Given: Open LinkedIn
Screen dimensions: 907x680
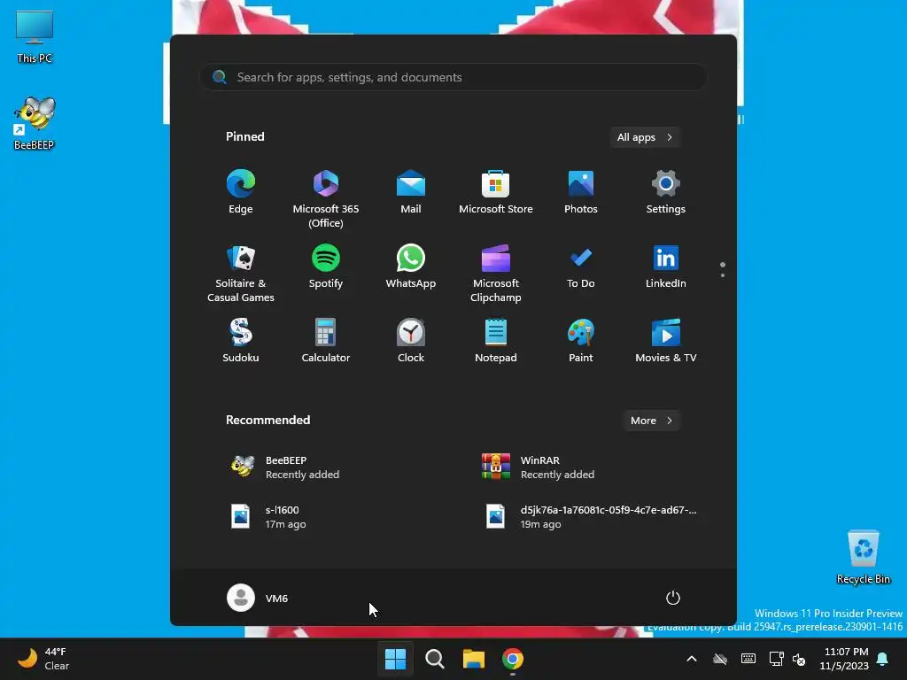Looking at the screenshot, I should 666,267.
